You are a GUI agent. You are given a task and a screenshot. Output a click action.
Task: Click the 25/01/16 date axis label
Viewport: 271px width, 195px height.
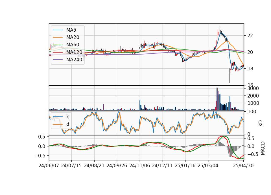coord(185,166)
